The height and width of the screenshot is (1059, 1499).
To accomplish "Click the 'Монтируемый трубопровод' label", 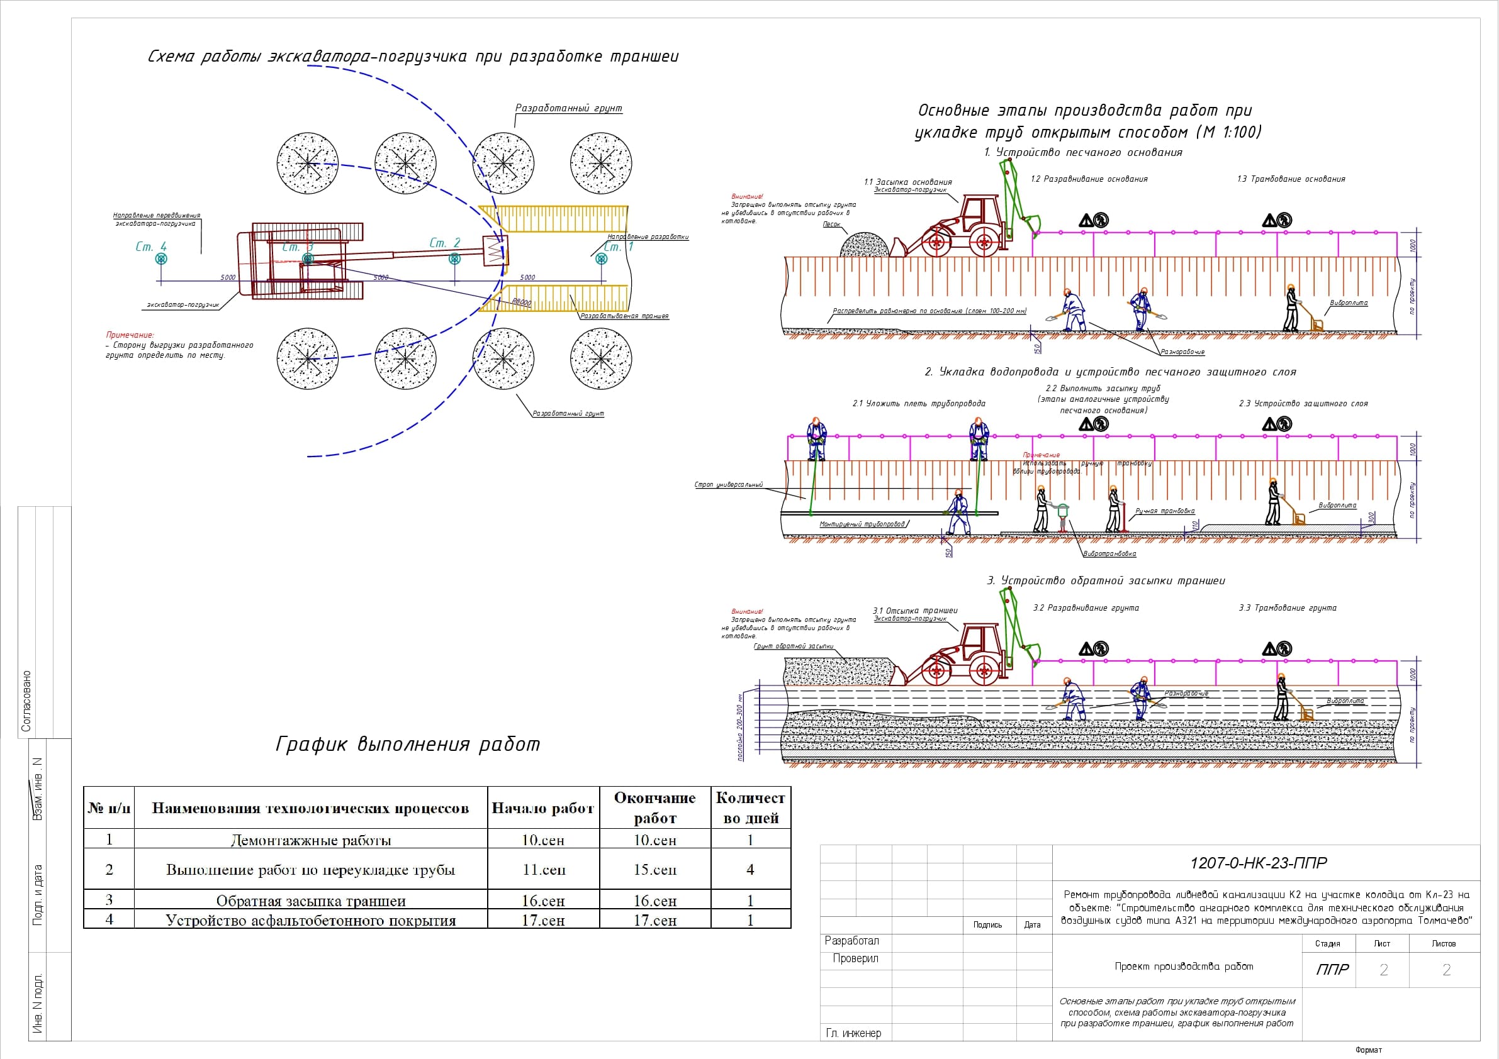I will coord(862,524).
